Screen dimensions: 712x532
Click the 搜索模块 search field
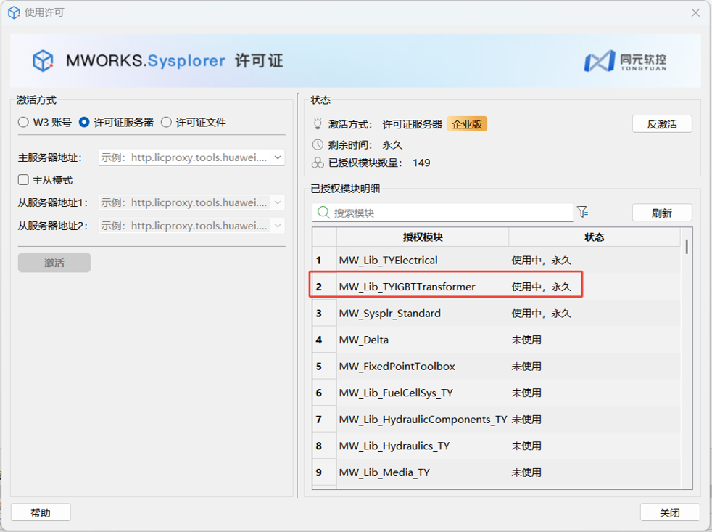click(x=443, y=213)
